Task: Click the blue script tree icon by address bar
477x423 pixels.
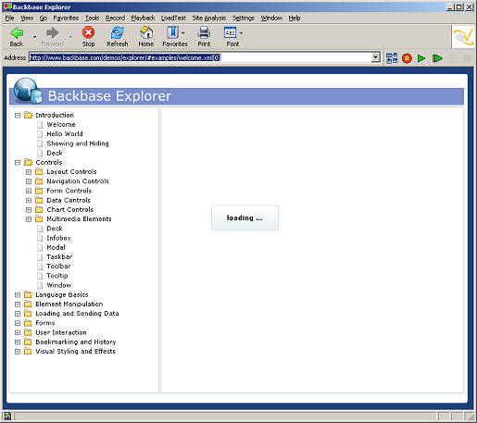Action: point(392,58)
